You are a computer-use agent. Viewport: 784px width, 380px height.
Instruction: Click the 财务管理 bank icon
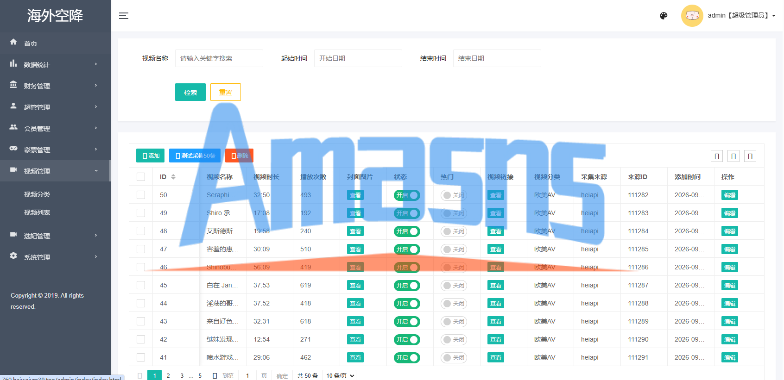13,85
